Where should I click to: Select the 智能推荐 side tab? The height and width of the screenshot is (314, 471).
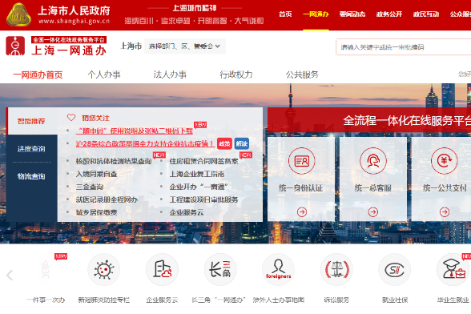tap(31, 121)
